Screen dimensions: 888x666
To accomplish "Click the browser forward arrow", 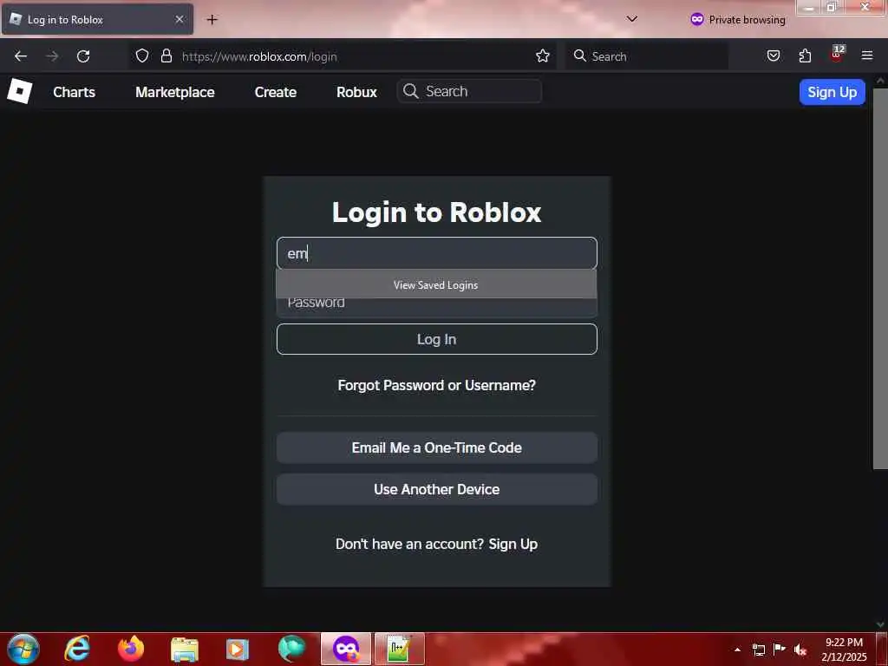I will (51, 56).
